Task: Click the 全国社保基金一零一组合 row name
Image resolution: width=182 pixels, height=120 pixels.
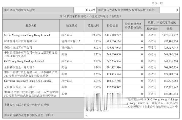Action: [19, 87]
